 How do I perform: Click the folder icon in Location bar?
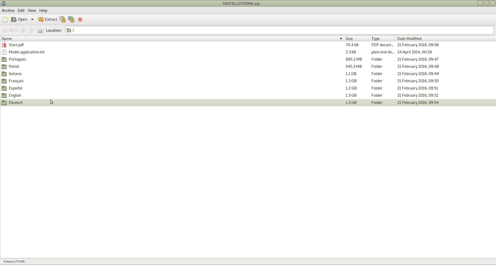pyautogui.click(x=69, y=30)
